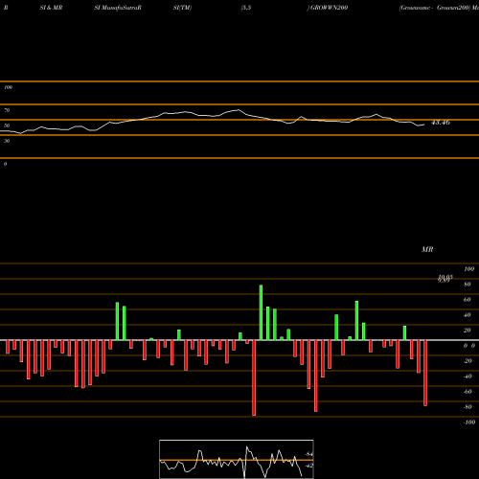
Task: Click the RSI value label 43.46
Action: pos(441,123)
